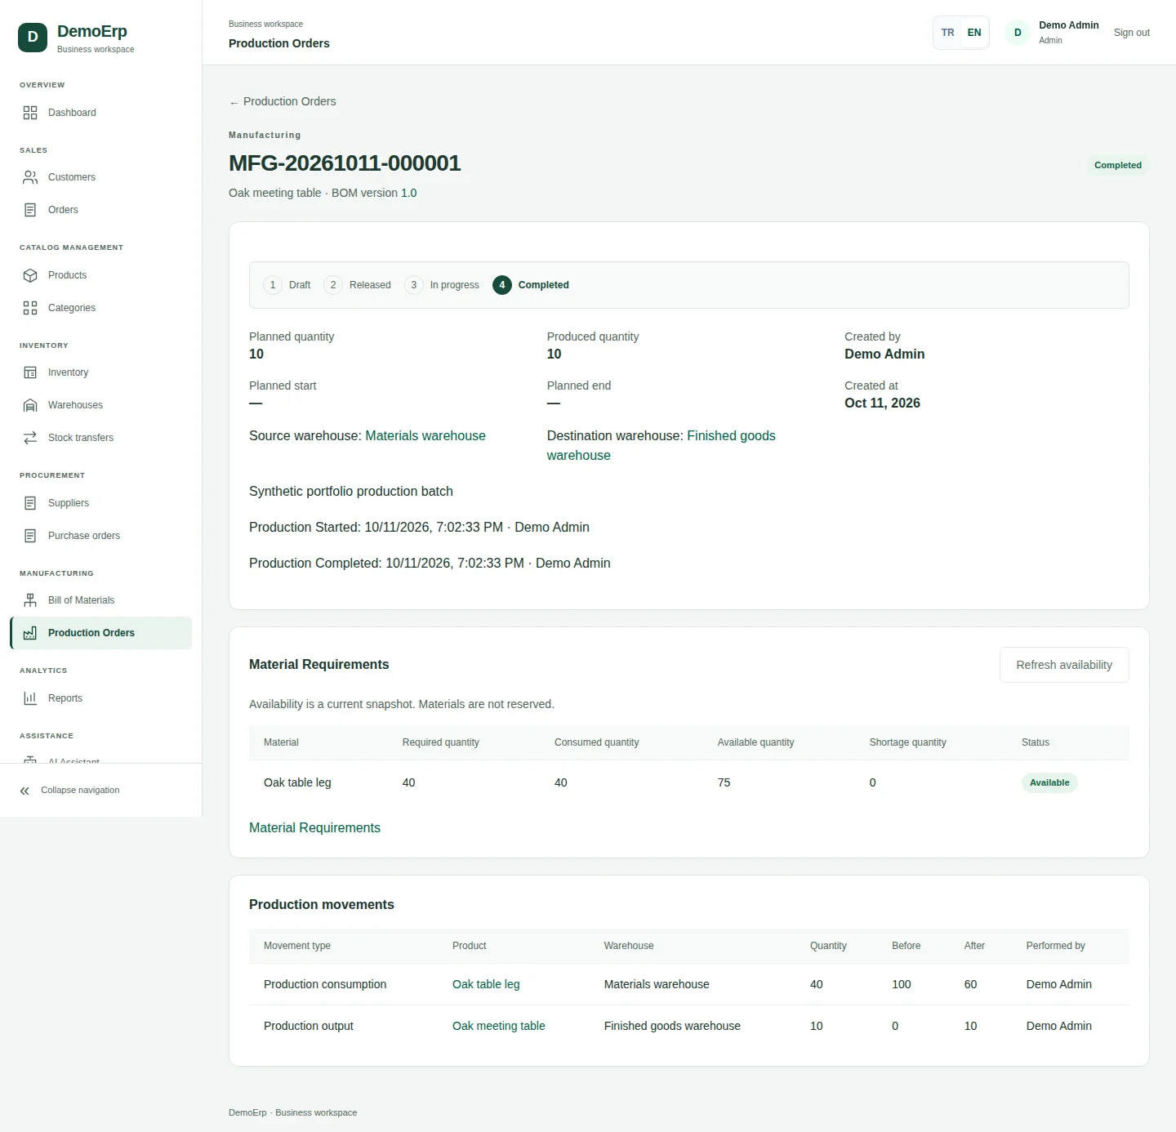Open Materials warehouse source link

click(425, 436)
